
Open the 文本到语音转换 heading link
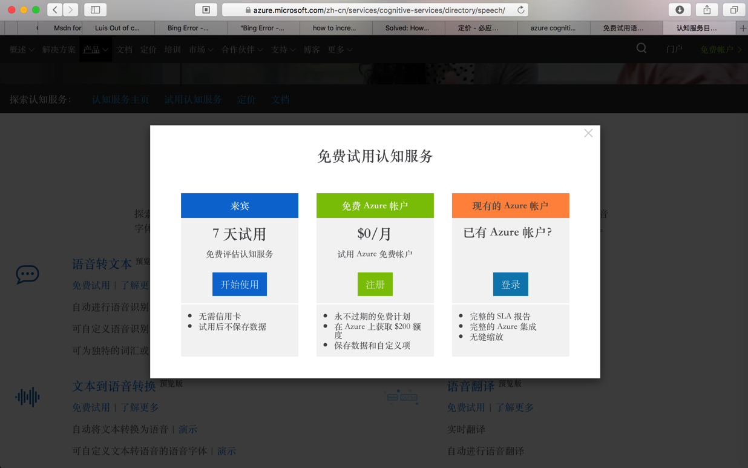[114, 386]
